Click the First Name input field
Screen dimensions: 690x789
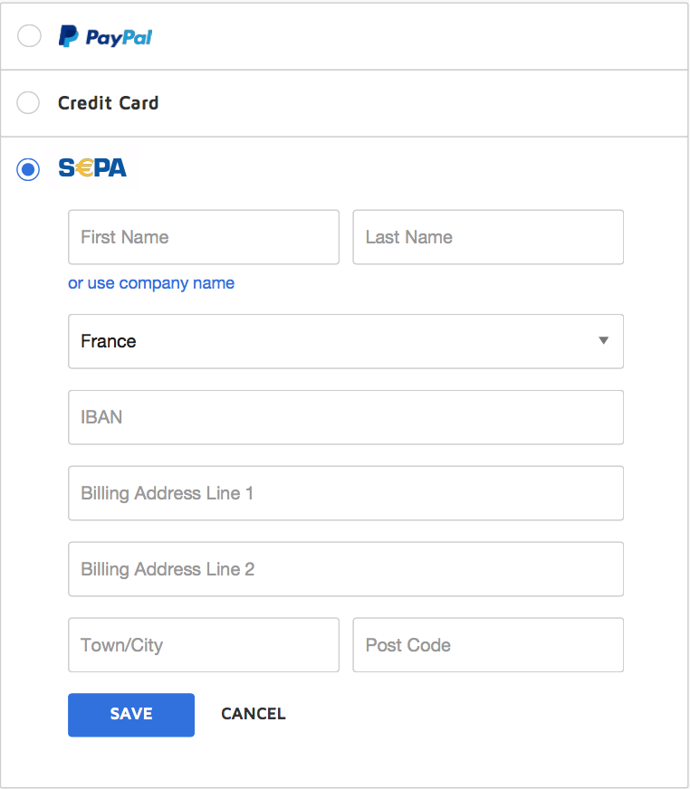point(204,237)
